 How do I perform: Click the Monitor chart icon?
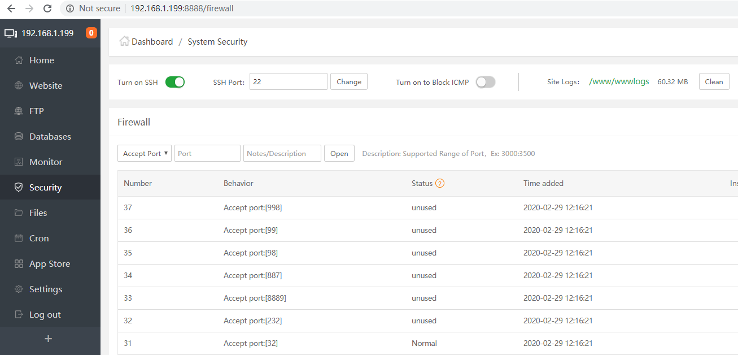click(19, 162)
